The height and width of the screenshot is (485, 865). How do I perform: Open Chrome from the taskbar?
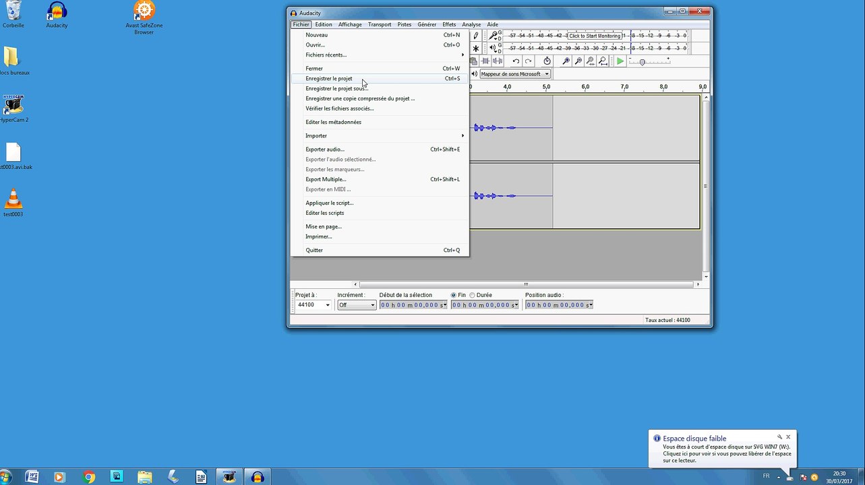88,477
